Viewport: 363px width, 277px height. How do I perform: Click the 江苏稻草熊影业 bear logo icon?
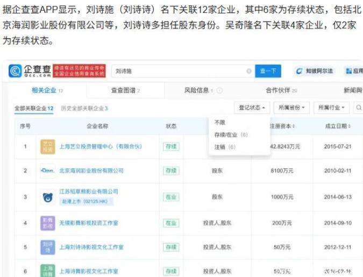[48, 197]
